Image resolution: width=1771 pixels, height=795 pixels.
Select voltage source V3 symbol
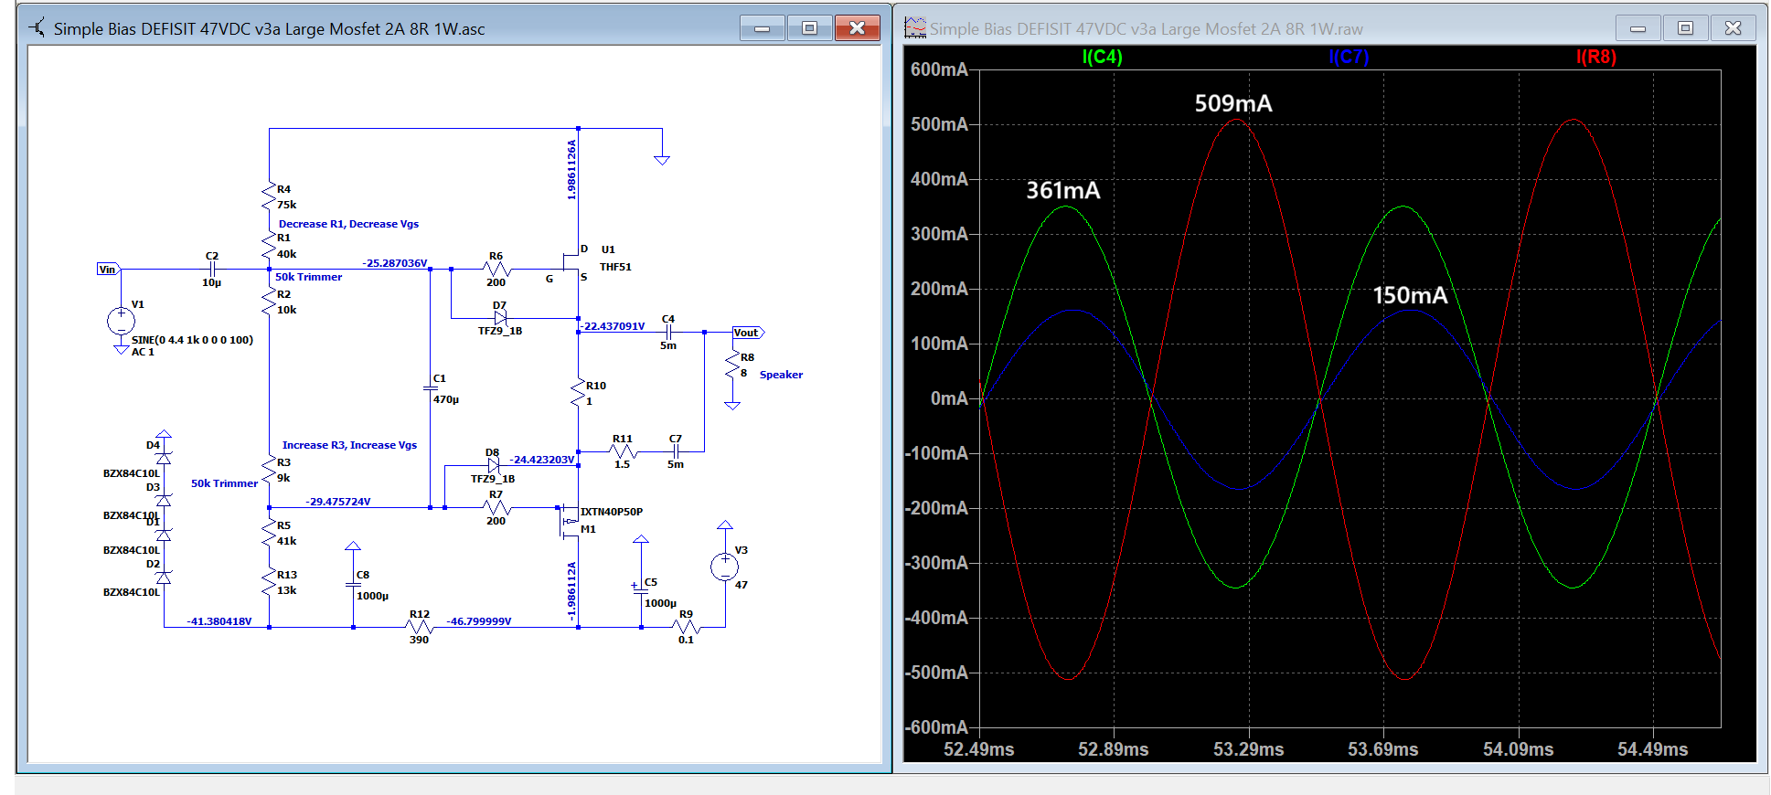click(x=724, y=567)
